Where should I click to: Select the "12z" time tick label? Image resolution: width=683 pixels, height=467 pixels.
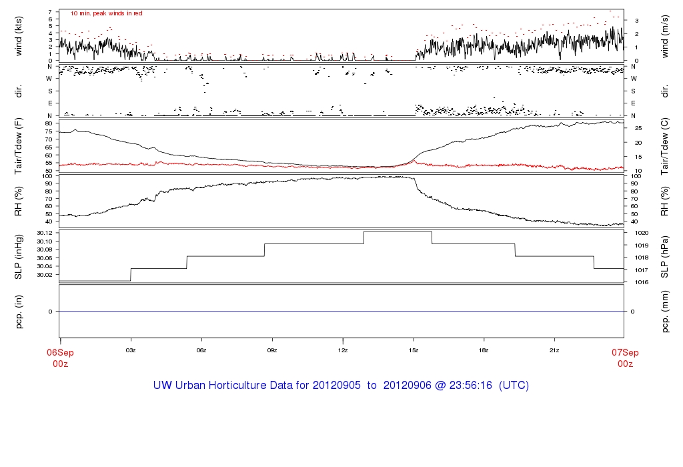pyautogui.click(x=343, y=350)
